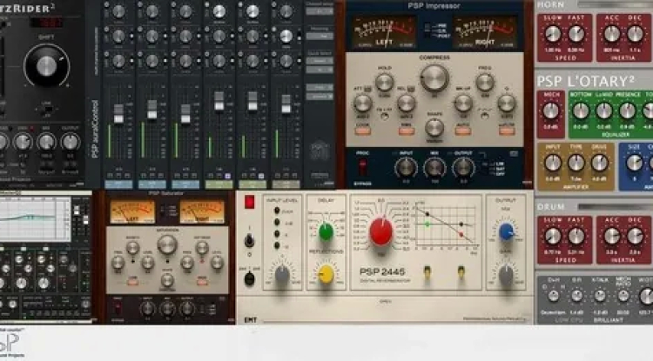Click the HORN FAST speed knob on L'otary
This screenshot has width=653, height=361.
(576, 34)
